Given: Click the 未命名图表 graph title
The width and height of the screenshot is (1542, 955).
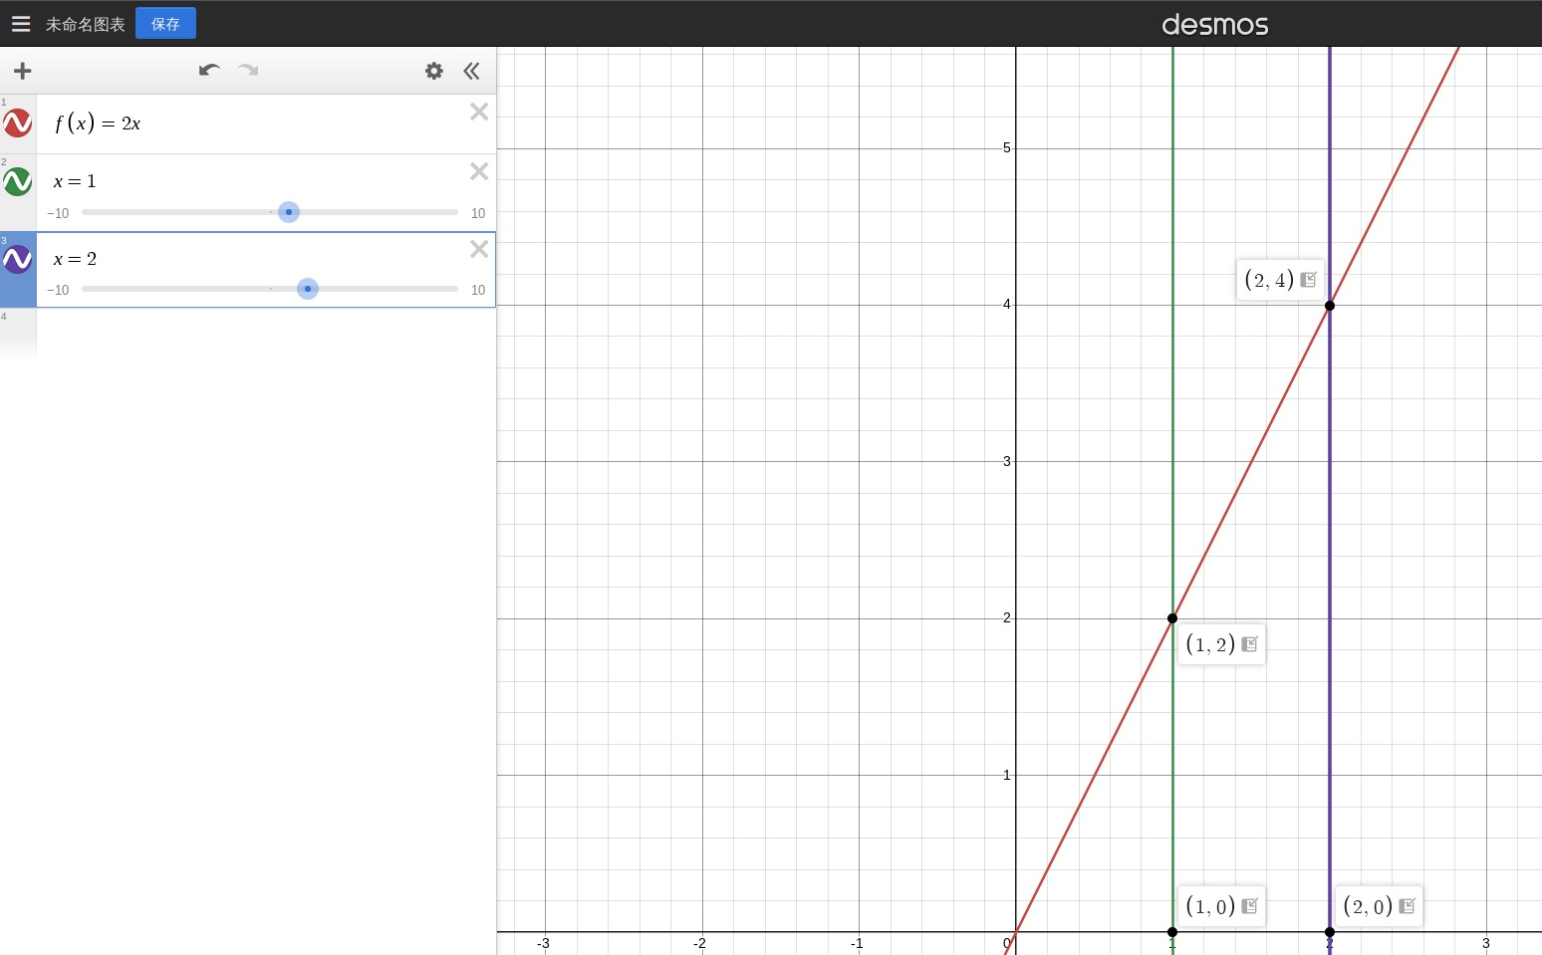Looking at the screenshot, I should (x=86, y=24).
